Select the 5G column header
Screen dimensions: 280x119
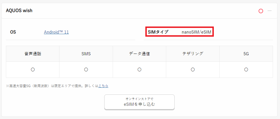(246, 54)
